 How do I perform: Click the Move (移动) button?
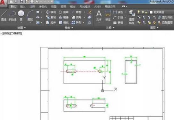pos(51,12)
